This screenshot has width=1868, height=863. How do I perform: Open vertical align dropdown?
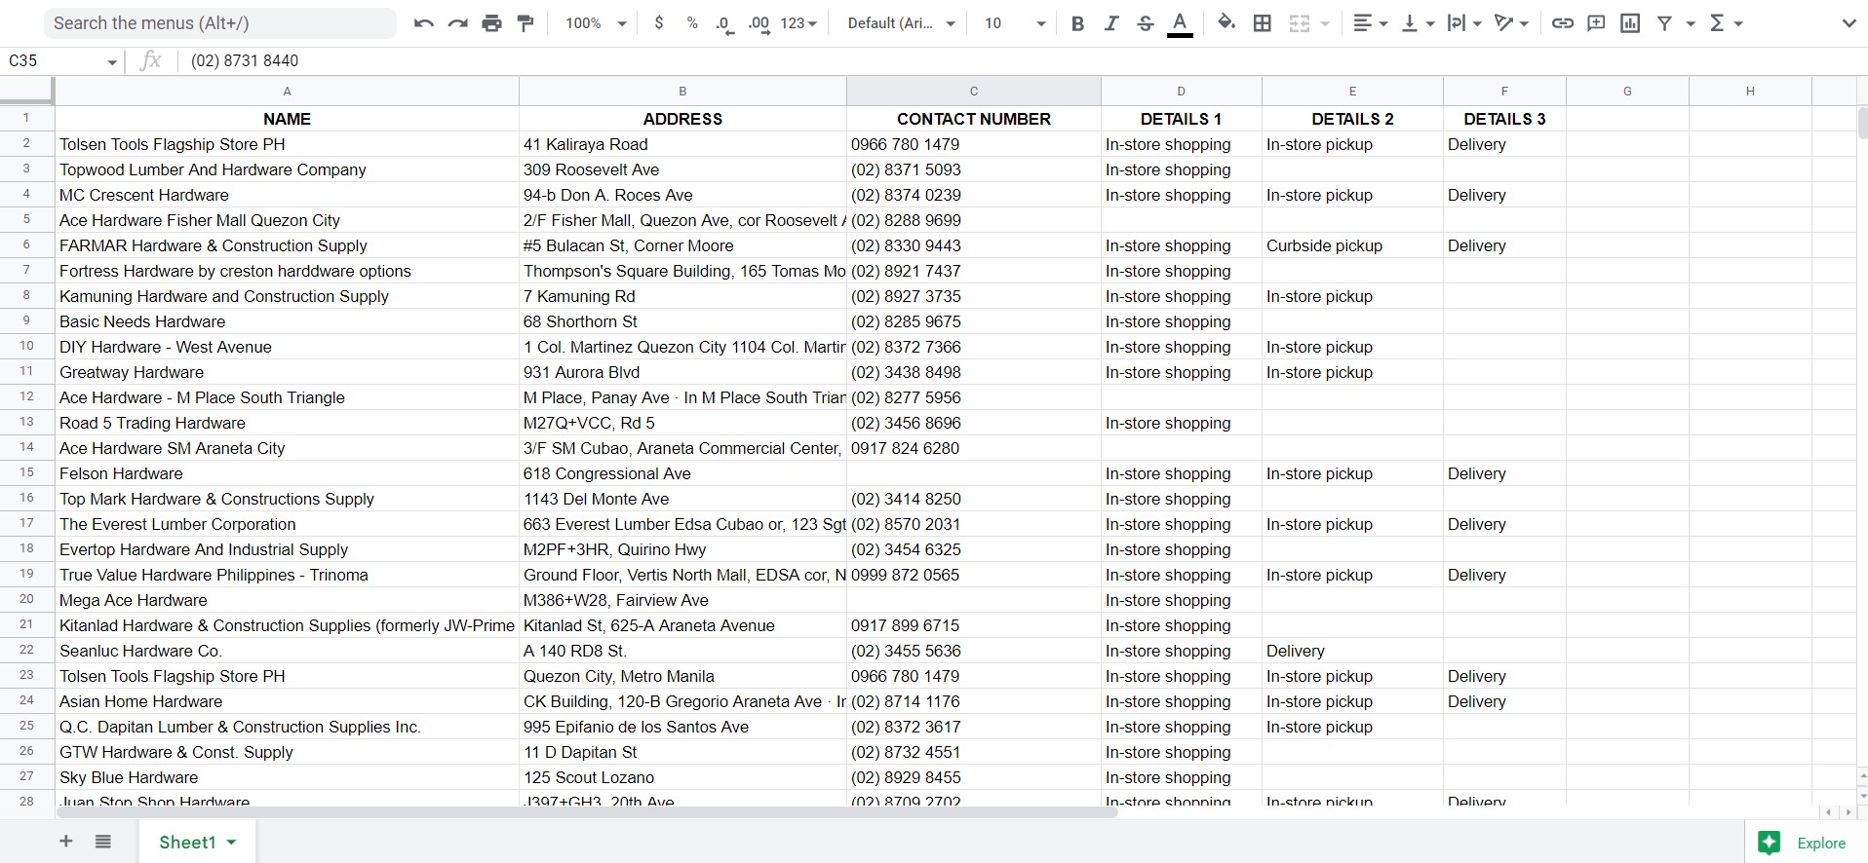coord(1418,23)
